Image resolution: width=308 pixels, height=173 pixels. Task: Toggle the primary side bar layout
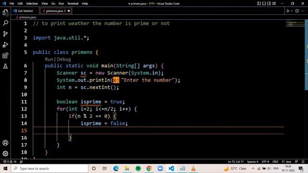[x=259, y=3]
